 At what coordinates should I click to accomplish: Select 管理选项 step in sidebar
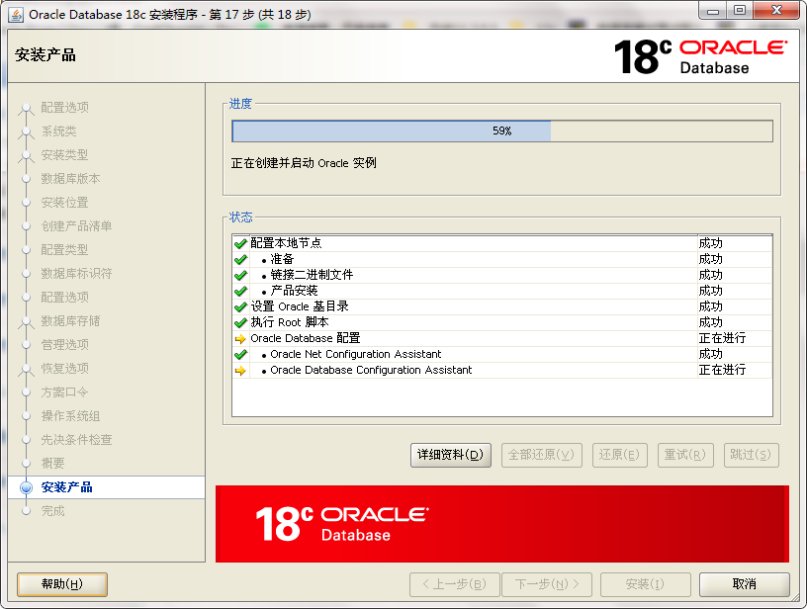pos(65,345)
